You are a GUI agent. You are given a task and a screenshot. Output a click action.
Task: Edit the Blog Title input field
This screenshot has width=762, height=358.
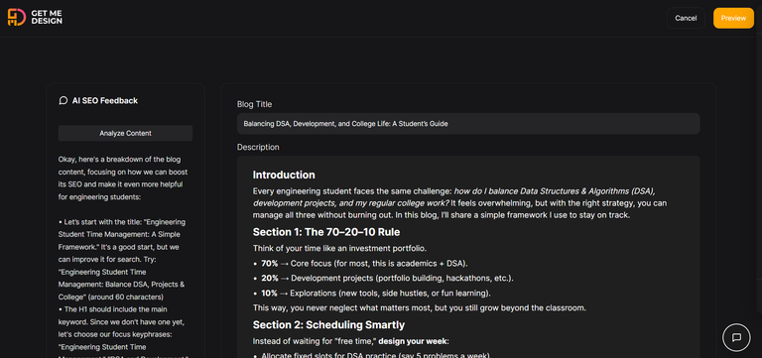click(x=468, y=124)
